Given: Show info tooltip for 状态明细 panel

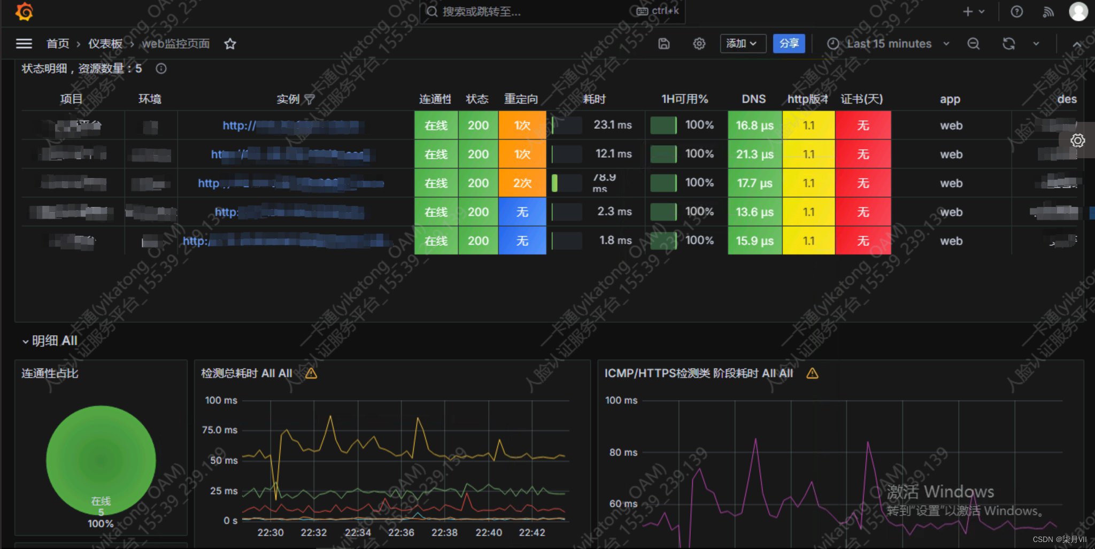Looking at the screenshot, I should 161,68.
